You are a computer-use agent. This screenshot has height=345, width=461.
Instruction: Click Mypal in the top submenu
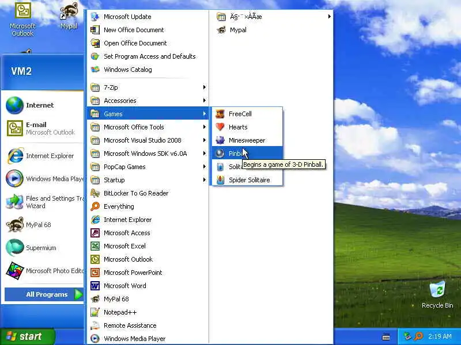click(272, 30)
